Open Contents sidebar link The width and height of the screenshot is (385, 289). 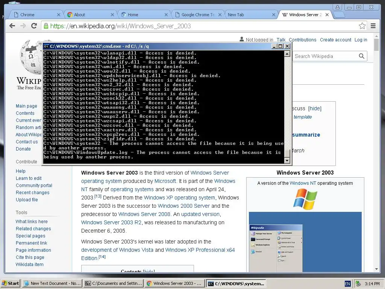25,113
